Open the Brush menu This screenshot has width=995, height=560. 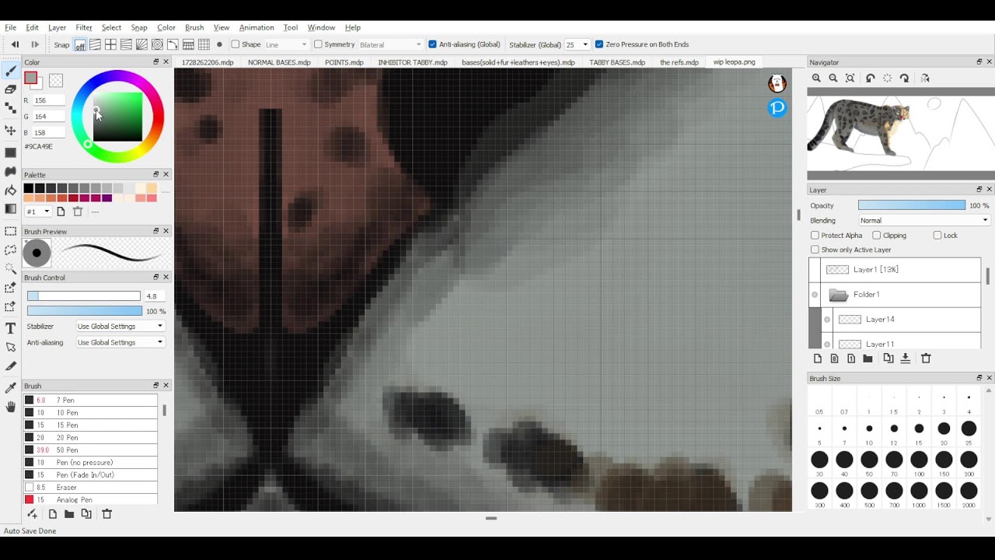click(x=194, y=27)
